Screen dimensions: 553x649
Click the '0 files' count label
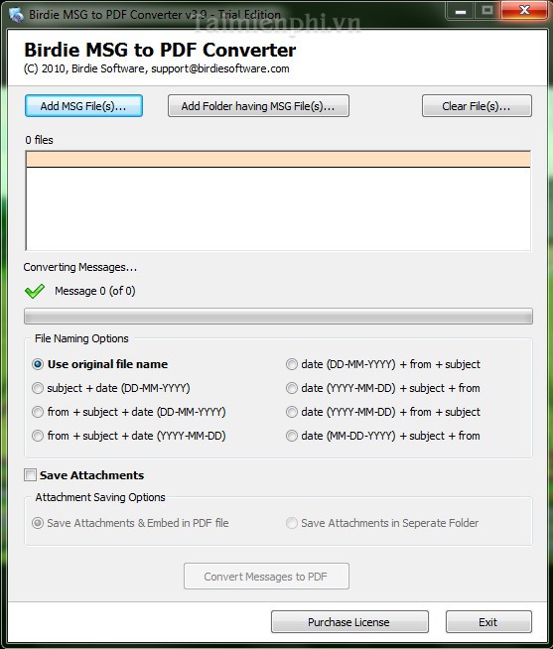click(x=40, y=140)
